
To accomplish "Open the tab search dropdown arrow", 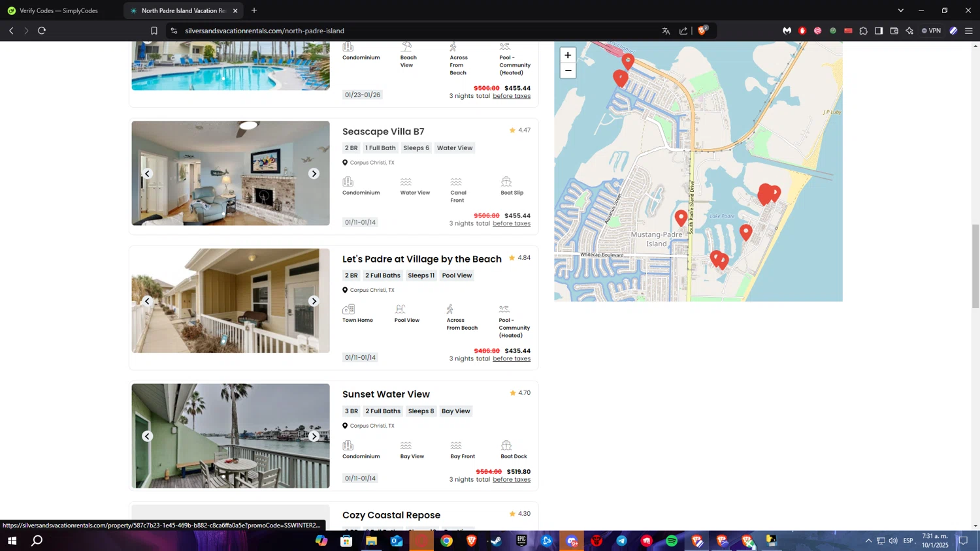I will (901, 10).
